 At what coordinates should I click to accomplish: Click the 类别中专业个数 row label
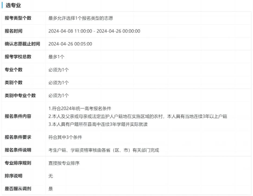point(20,96)
